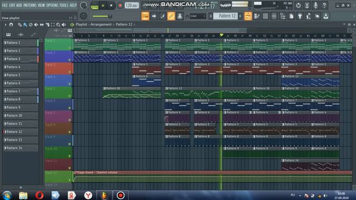The height and width of the screenshot is (200, 356).
Task: Open Pattern 6 clip menu on Track 4
Action: coord(133,77)
